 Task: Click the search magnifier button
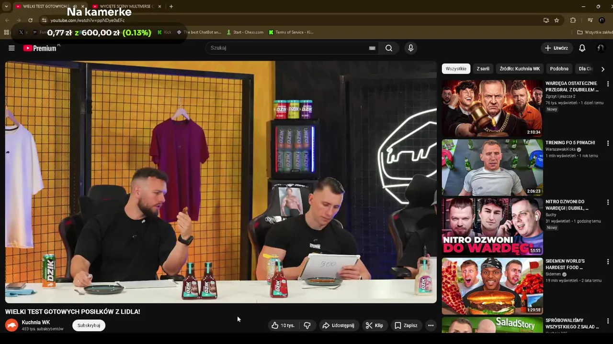click(x=389, y=48)
